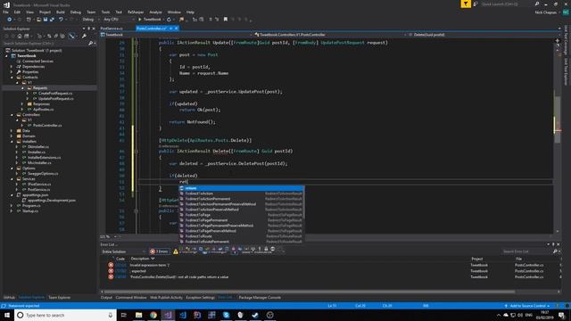Click the Navigate Backward toolbar icon

coord(10,20)
